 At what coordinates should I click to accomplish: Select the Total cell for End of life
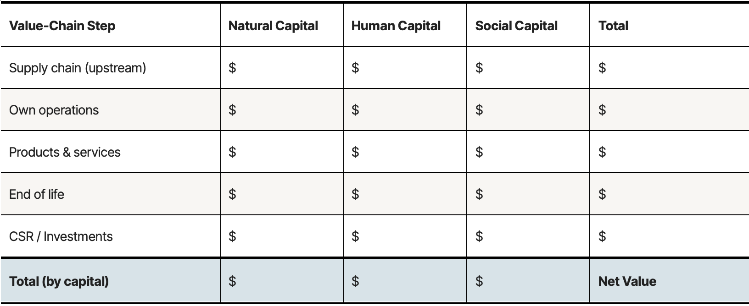[669, 194]
